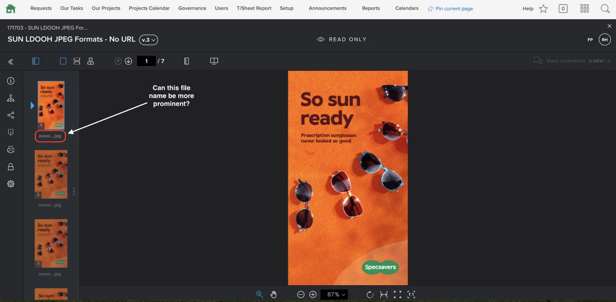Open the info icon in sidebar
The width and height of the screenshot is (616, 302).
coord(11,81)
